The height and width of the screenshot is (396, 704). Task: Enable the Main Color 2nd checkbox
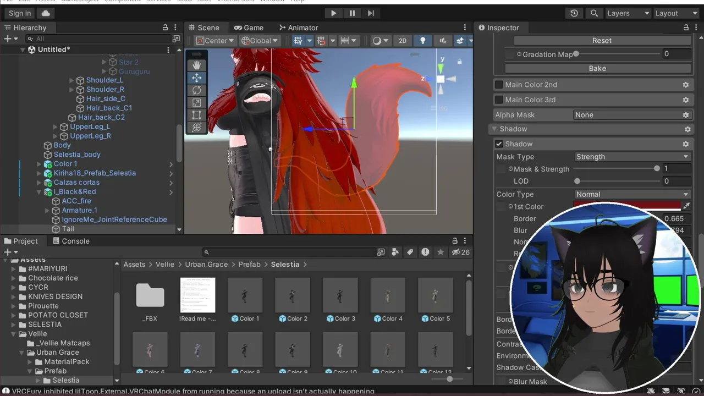(x=499, y=85)
